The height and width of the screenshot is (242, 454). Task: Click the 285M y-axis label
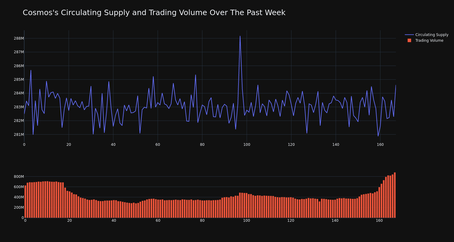pos(19,80)
